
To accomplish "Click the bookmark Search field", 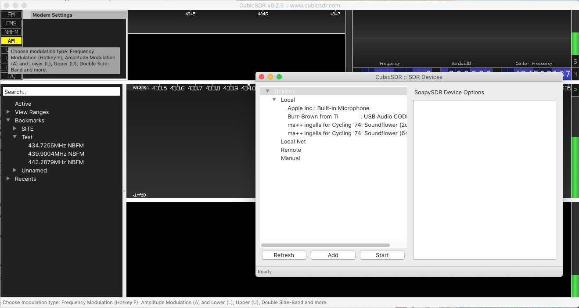I will 61,91.
